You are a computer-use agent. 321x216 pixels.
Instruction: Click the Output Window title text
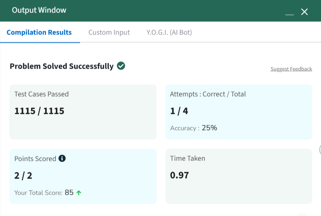tap(39, 10)
